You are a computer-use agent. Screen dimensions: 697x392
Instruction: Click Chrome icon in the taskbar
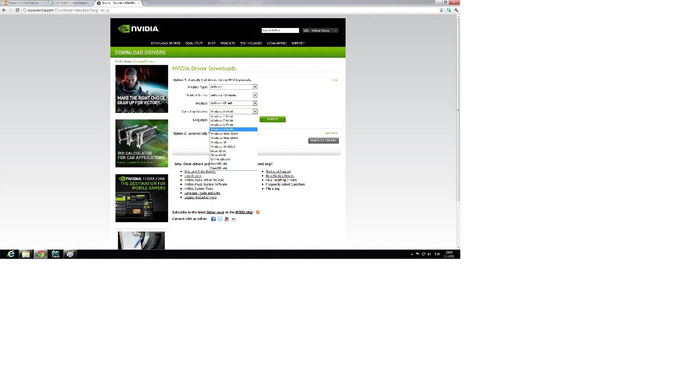point(41,254)
